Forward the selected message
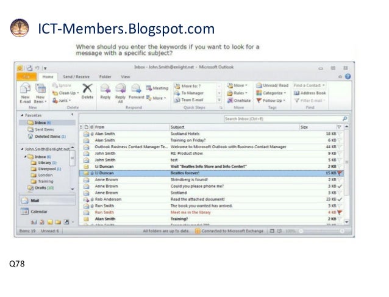This screenshot has height=297, width=389. pyautogui.click(x=136, y=91)
